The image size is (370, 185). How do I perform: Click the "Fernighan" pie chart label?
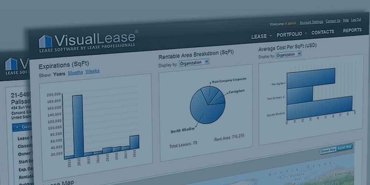point(237,91)
